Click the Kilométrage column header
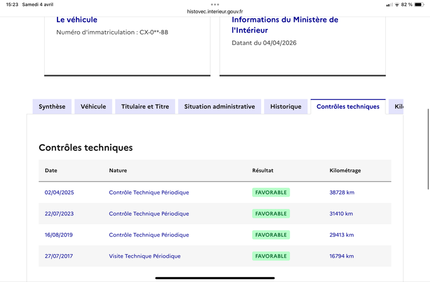 coord(345,170)
